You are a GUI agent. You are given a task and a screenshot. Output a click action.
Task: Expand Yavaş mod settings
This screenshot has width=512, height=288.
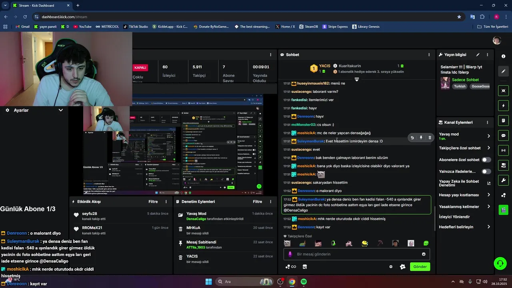tap(488, 136)
